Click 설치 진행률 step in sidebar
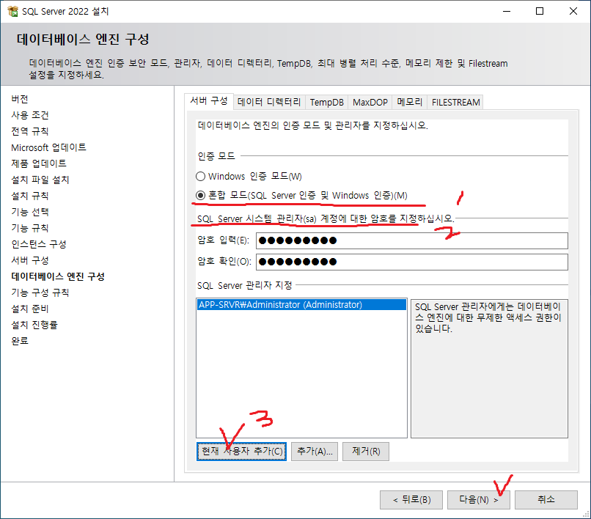Screen dimensions: 591x519 tap(34, 325)
